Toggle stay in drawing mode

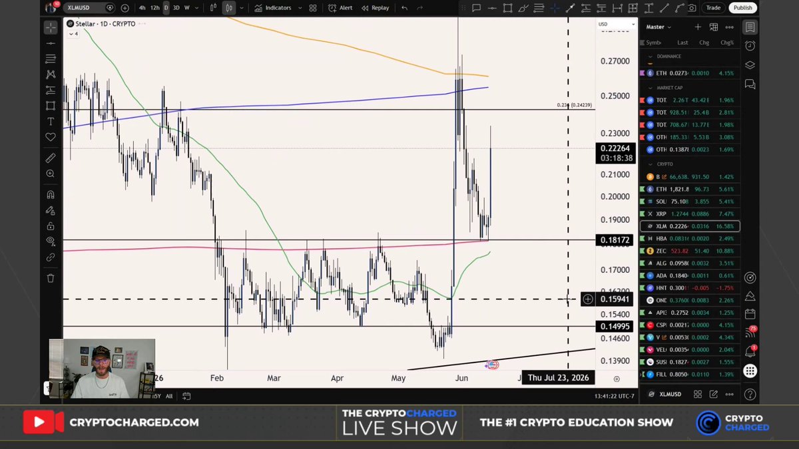(x=51, y=210)
